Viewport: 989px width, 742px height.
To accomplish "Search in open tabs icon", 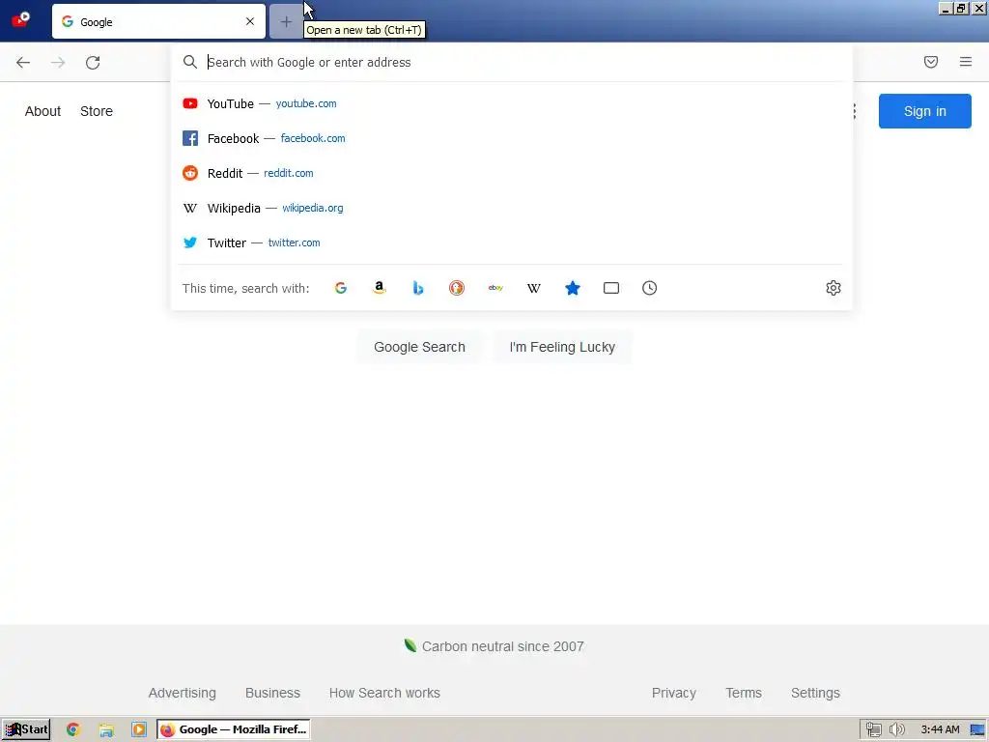I will [611, 288].
